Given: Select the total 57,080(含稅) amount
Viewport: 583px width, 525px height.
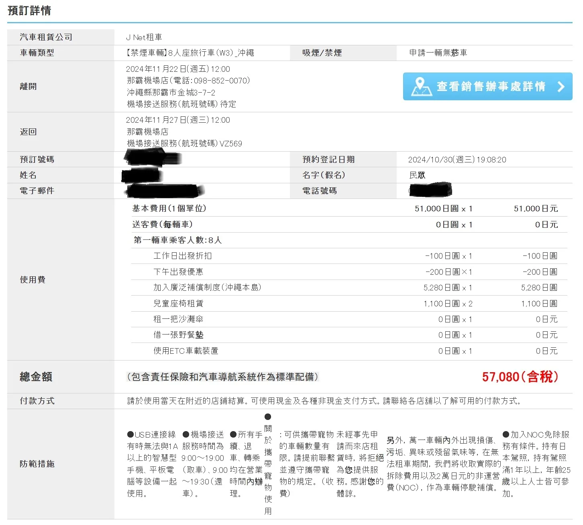Looking at the screenshot, I should coord(520,377).
